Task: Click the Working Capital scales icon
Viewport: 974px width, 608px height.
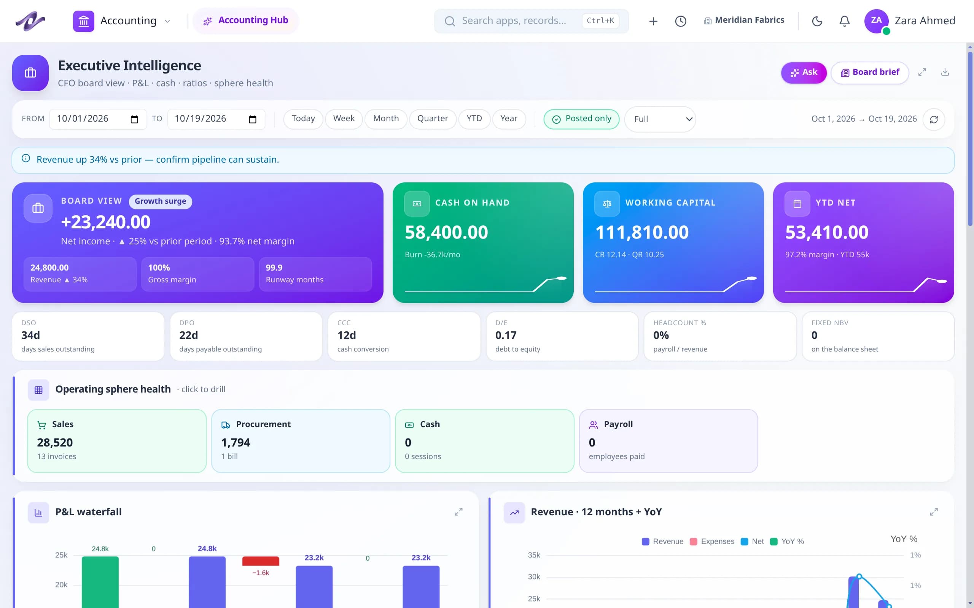Action: [607, 203]
